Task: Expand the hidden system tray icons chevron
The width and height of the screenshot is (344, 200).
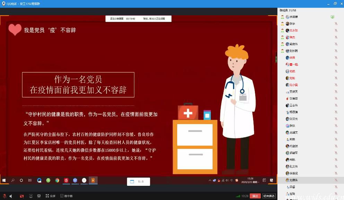Action: click(x=210, y=180)
